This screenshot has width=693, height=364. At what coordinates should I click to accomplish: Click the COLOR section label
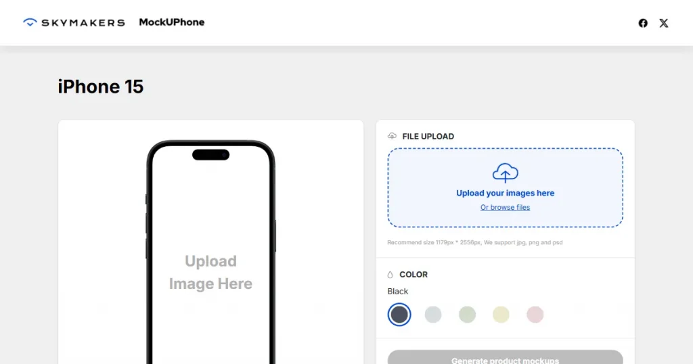[413, 275]
